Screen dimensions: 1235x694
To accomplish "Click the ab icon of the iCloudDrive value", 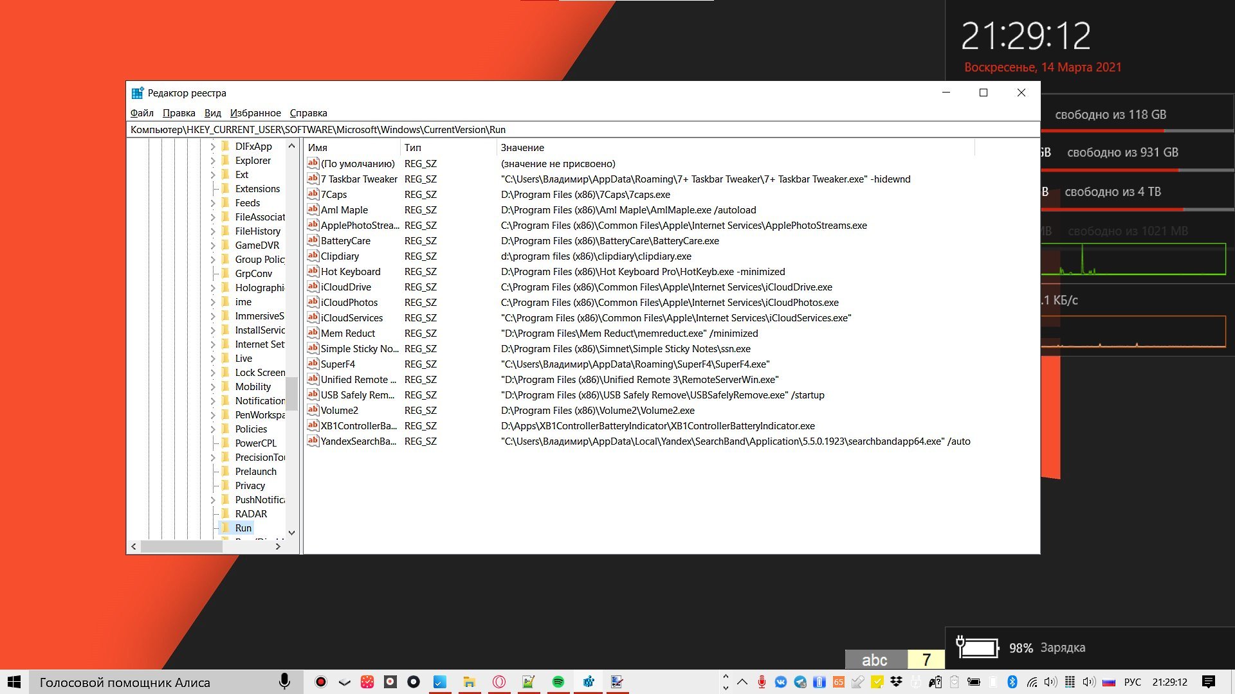I will (313, 287).
